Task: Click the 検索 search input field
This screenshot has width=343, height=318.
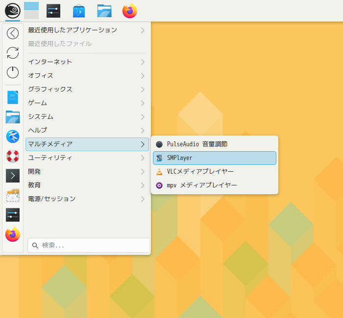Action: [x=88, y=246]
